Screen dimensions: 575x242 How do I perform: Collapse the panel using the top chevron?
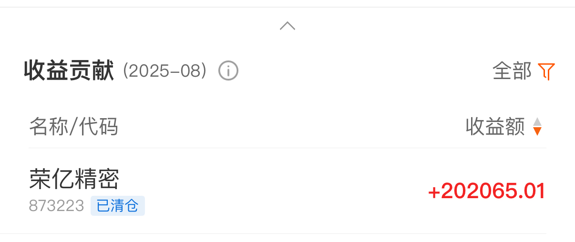point(287,26)
